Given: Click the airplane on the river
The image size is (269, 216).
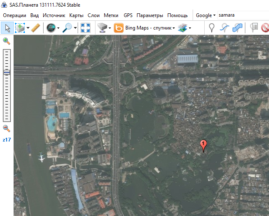Looking at the screenshot, I should point(42,158).
